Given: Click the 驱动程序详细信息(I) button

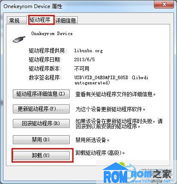Looking at the screenshot, I should pyautogui.click(x=41, y=94).
